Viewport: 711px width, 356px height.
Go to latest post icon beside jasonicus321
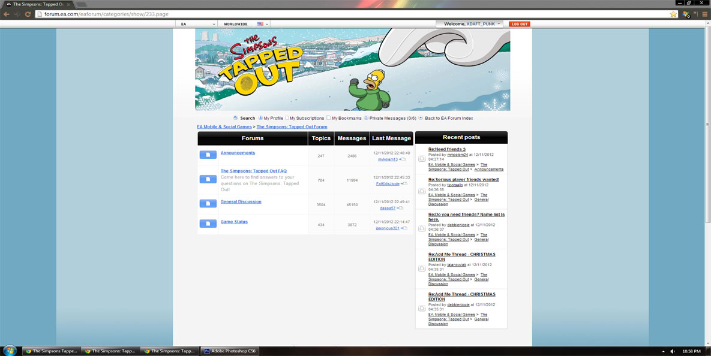click(x=404, y=228)
